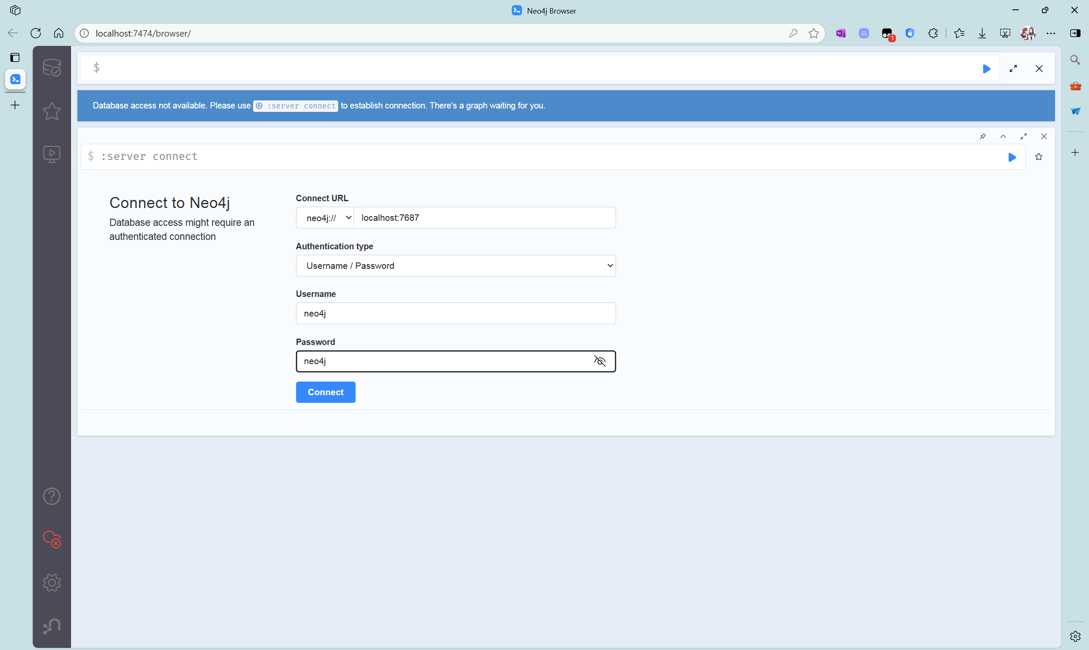Screen dimensions: 1089x650
Task: Pin the server connect frame
Action: 983,136
